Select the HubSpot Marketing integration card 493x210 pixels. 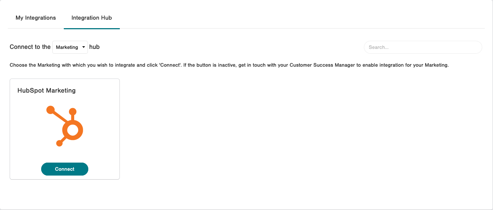65,129
